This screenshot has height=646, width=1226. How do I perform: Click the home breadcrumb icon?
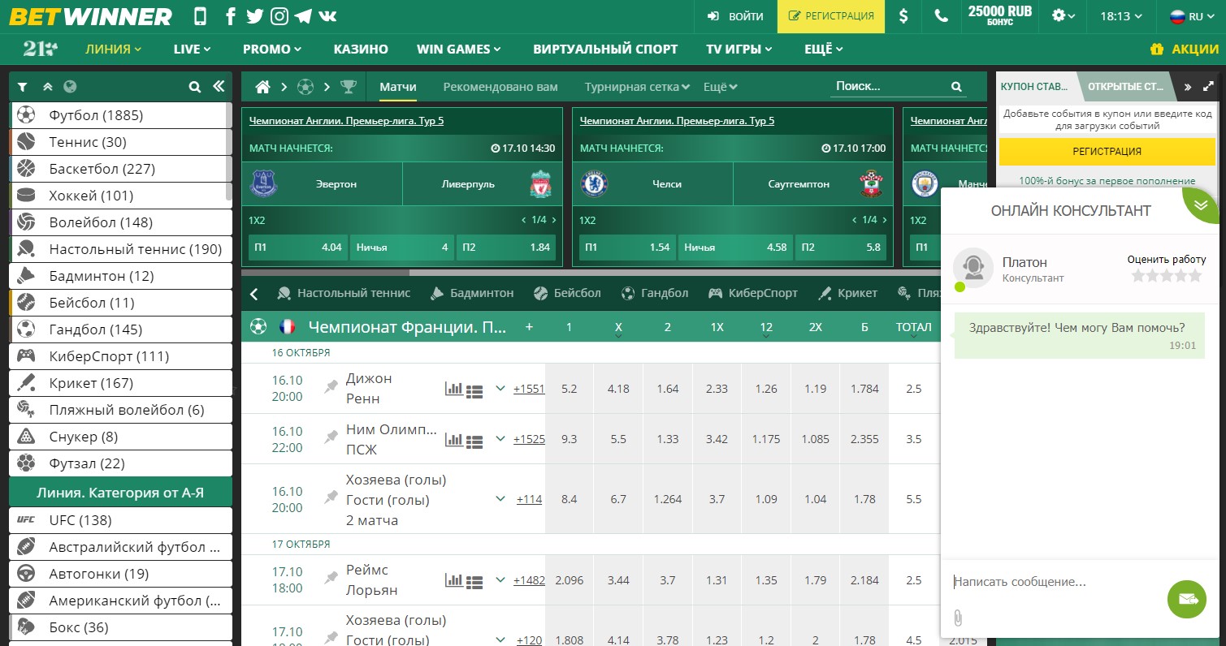click(262, 87)
